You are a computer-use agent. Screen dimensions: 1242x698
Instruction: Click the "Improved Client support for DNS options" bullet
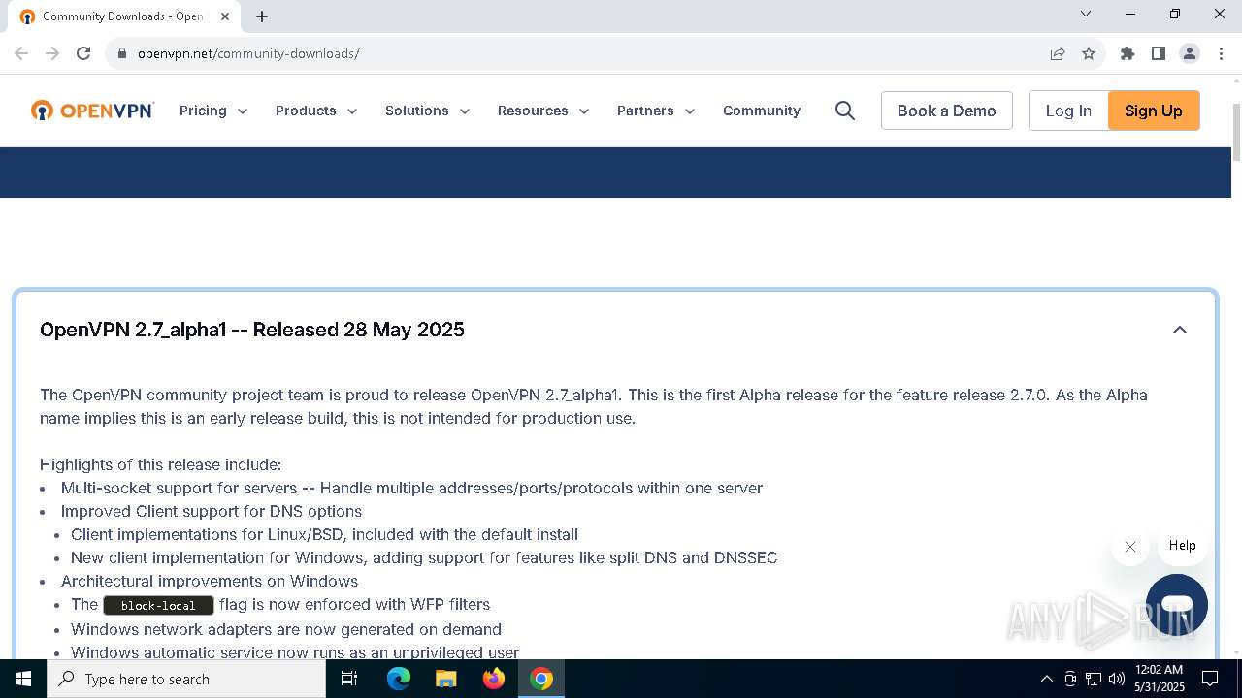tap(212, 511)
